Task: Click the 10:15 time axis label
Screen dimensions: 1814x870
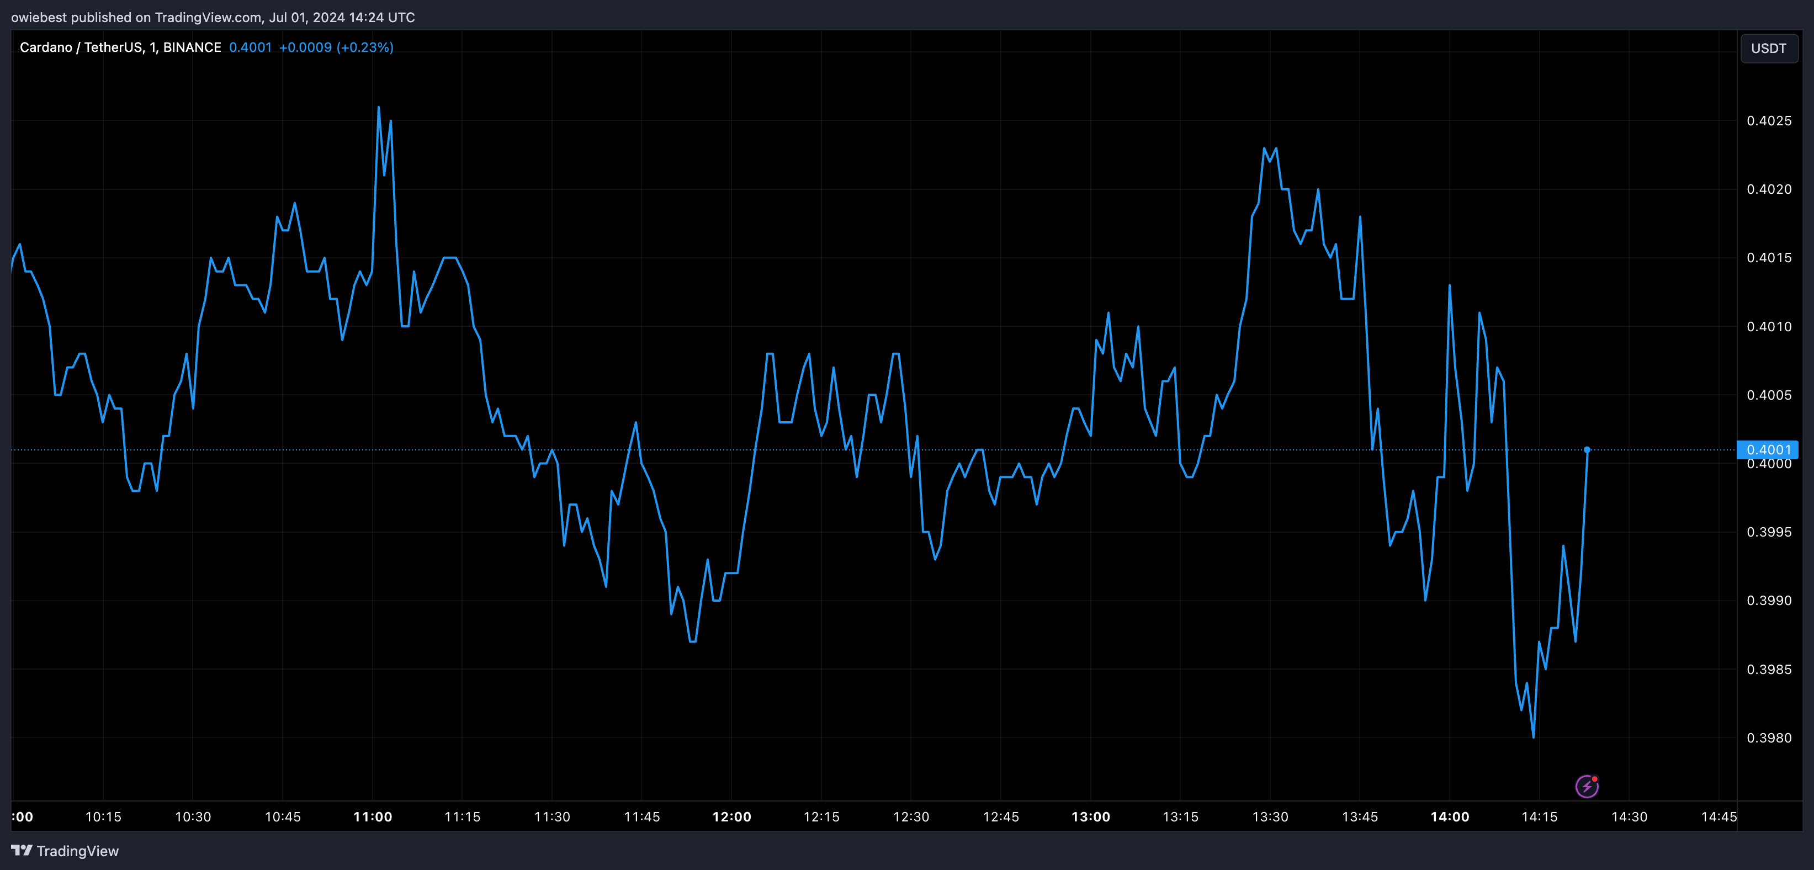Action: coord(104,816)
